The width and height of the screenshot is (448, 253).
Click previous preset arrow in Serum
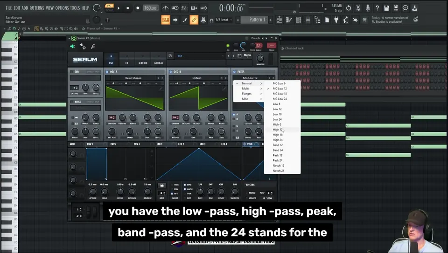coord(228,56)
